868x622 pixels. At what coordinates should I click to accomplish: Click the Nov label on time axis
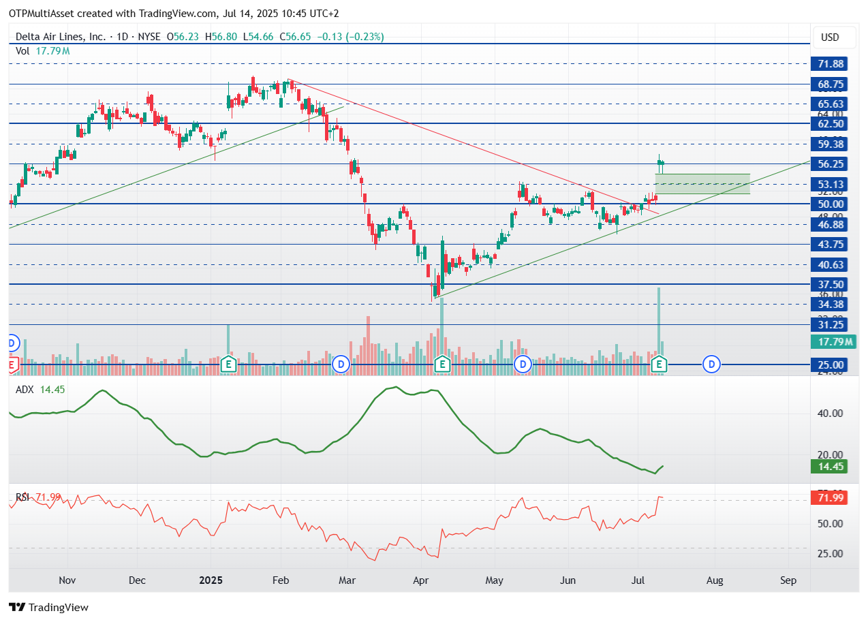tap(66, 580)
